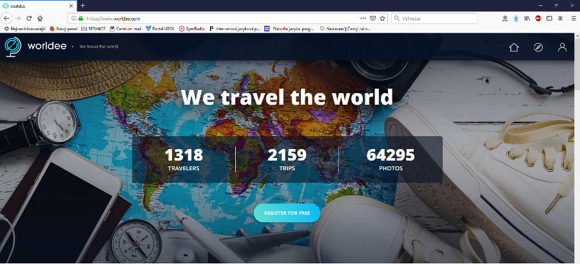Toggle the sidebar view icon
The width and height of the screenshot is (580, 264).
[x=549, y=19]
